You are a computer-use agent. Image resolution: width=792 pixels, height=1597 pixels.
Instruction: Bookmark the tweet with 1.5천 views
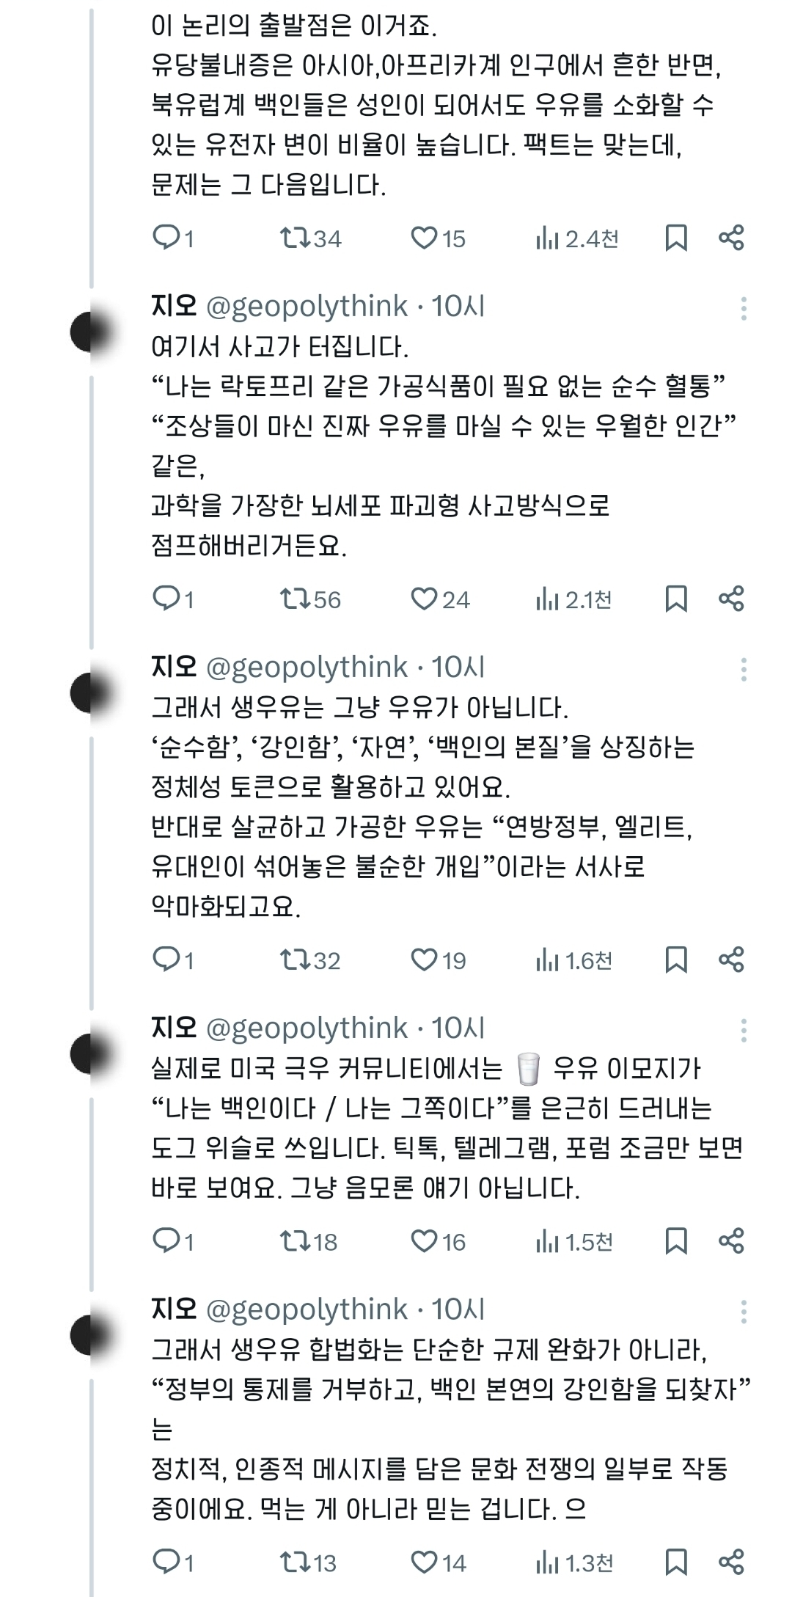(675, 1241)
